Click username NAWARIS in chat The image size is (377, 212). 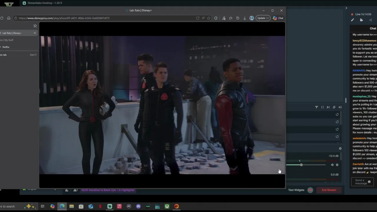(x=359, y=71)
